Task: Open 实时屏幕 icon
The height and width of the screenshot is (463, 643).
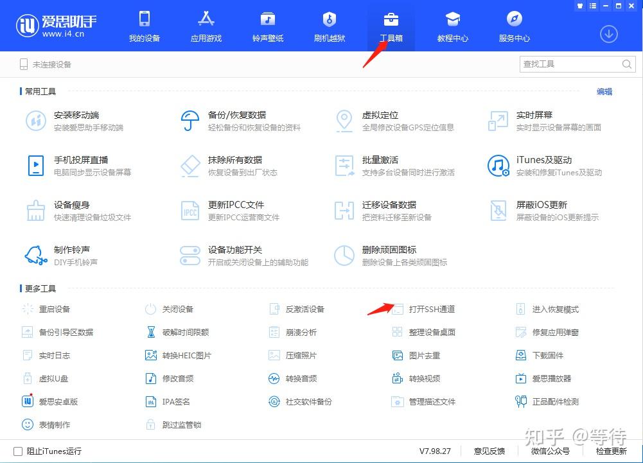Action: click(x=498, y=121)
